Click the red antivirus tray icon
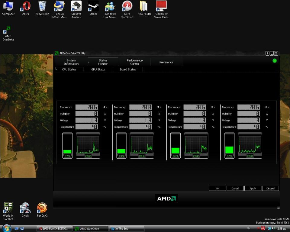Image resolution: width=290 pixels, height=232 pixels. point(263,228)
